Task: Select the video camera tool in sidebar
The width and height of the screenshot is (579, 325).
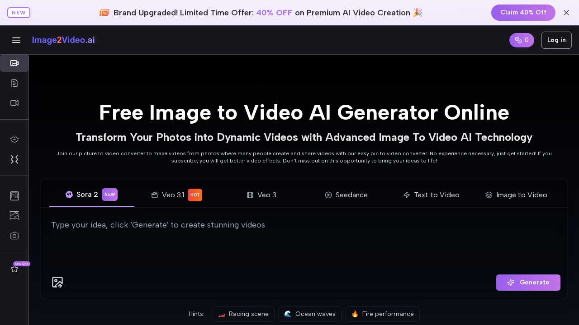Action: tap(14, 103)
